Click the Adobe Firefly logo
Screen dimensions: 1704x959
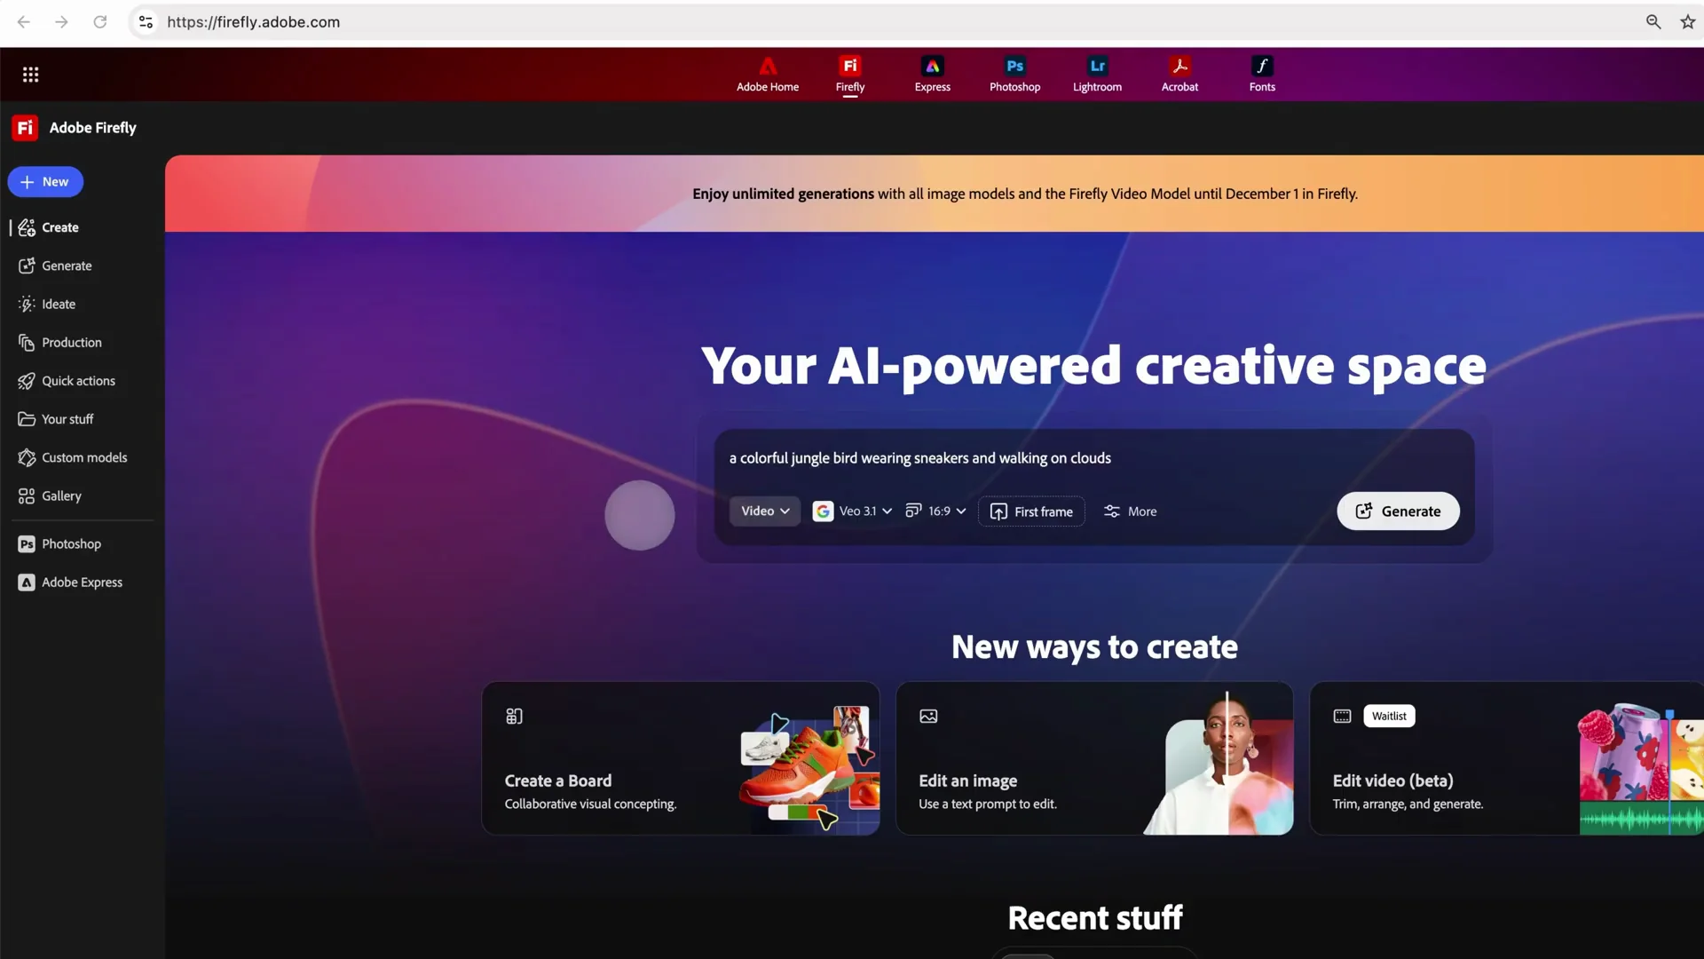pyautogui.click(x=74, y=127)
